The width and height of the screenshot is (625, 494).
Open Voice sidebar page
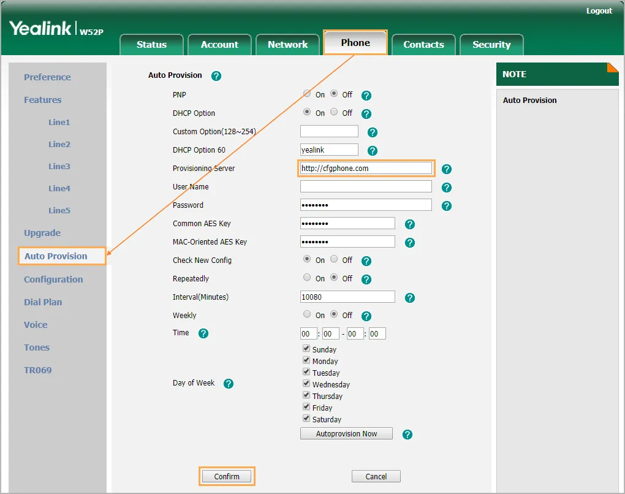[x=36, y=325]
